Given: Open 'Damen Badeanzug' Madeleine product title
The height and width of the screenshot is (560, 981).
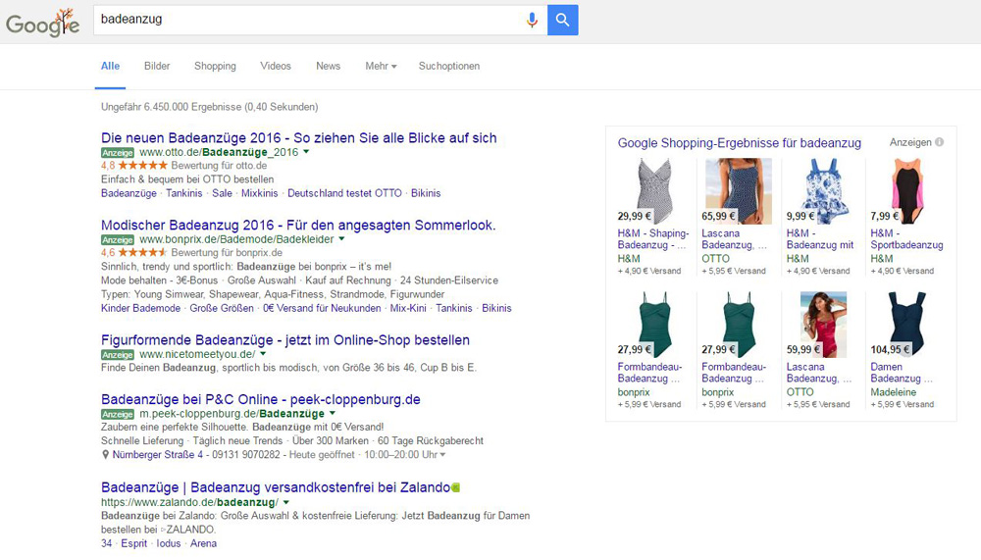Looking at the screenshot, I should click(x=902, y=373).
